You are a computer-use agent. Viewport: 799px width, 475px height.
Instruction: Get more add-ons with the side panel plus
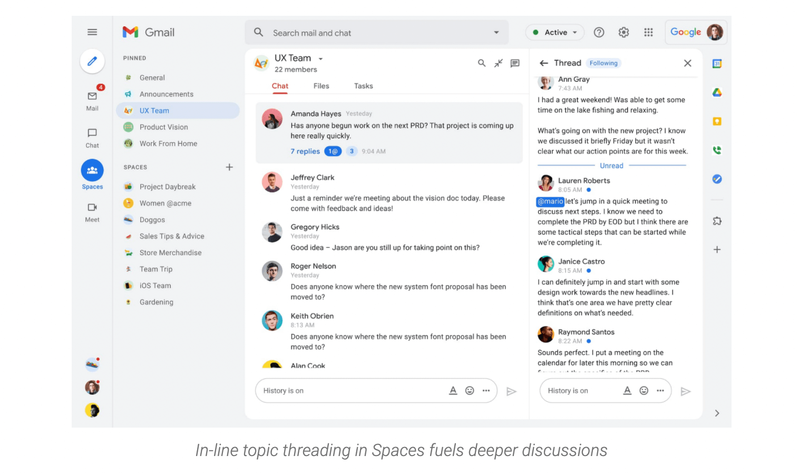click(x=717, y=250)
